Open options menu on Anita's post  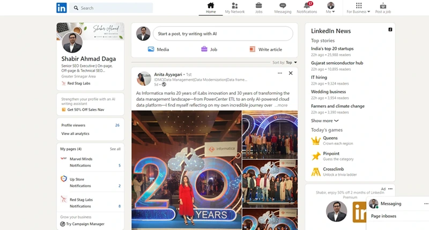[280, 73]
